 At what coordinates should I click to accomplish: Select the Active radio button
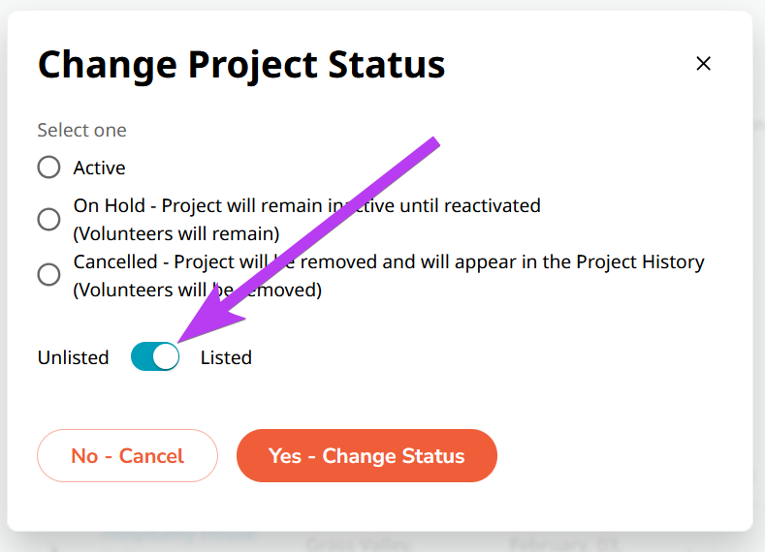[x=48, y=168]
